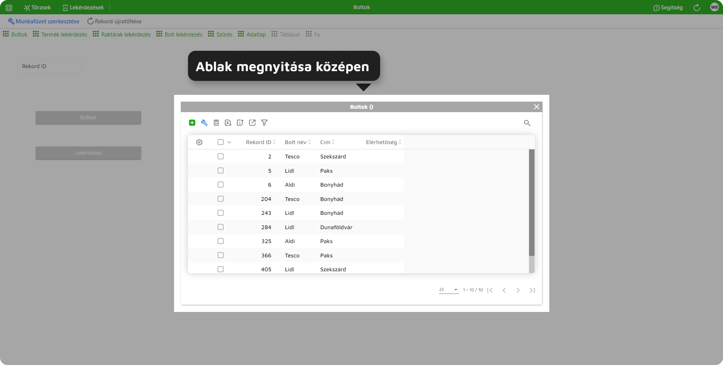
Task: Check the row with Rekord ID 405
Action: pyautogui.click(x=221, y=269)
